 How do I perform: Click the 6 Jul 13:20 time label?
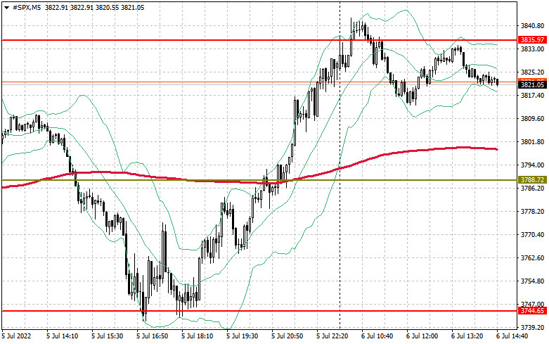pos(467,336)
